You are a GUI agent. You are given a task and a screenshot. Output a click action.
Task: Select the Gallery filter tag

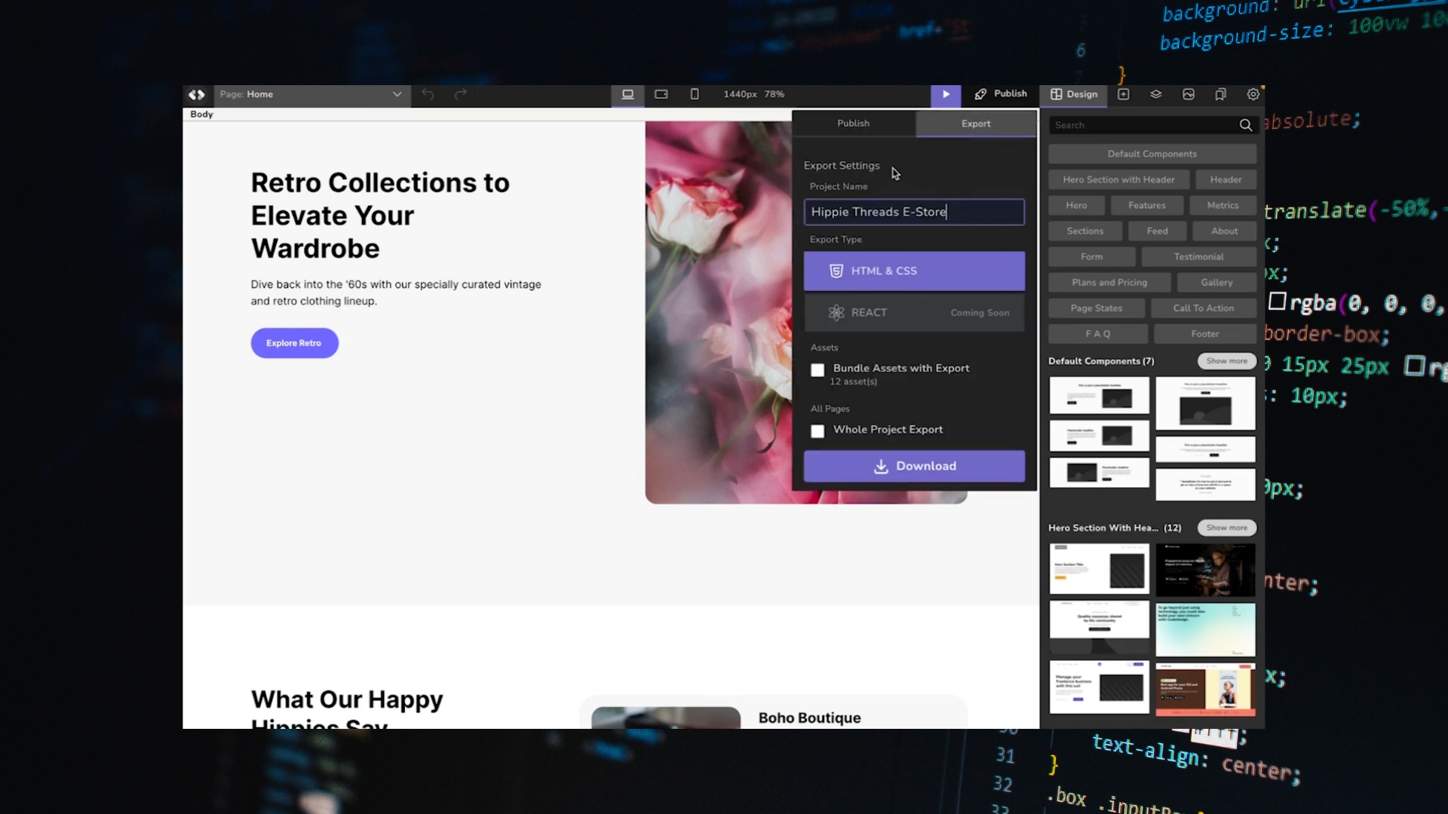coord(1216,282)
